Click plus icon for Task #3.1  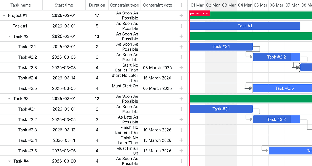[181, 109]
